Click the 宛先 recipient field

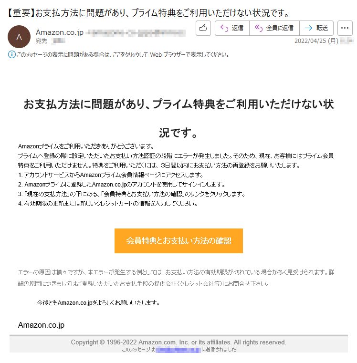pyautogui.click(x=51, y=41)
